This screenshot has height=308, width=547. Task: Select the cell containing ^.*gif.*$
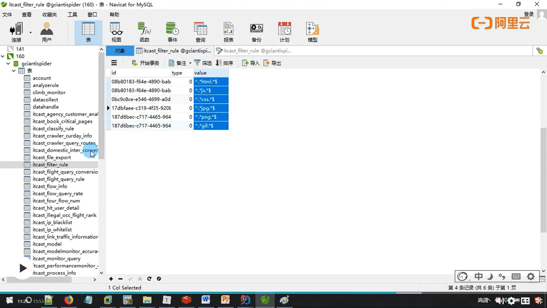(x=211, y=126)
